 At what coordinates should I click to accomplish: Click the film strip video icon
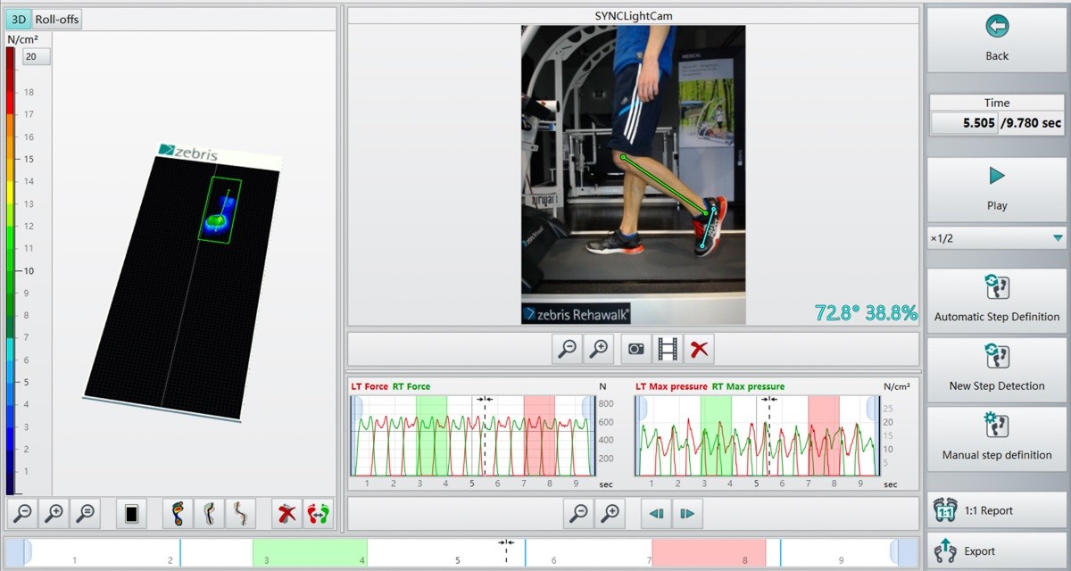pos(668,349)
